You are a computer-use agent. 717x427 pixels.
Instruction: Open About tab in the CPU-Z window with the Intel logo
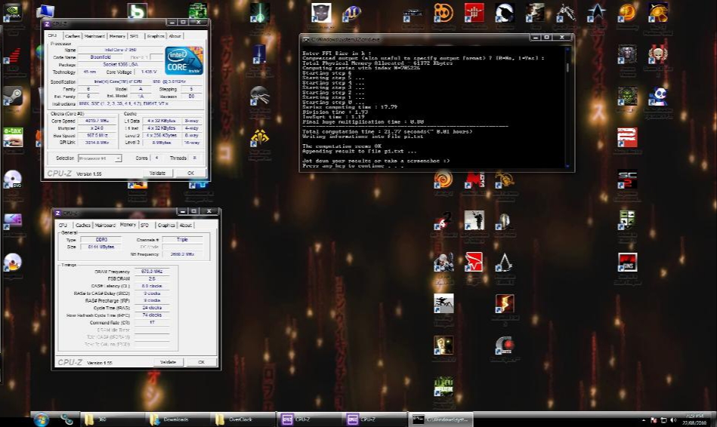point(175,35)
